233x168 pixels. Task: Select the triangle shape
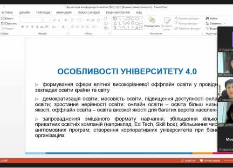point(115,23)
